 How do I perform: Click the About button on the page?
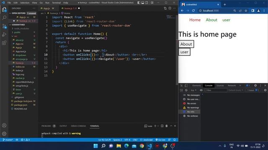coord(186,44)
